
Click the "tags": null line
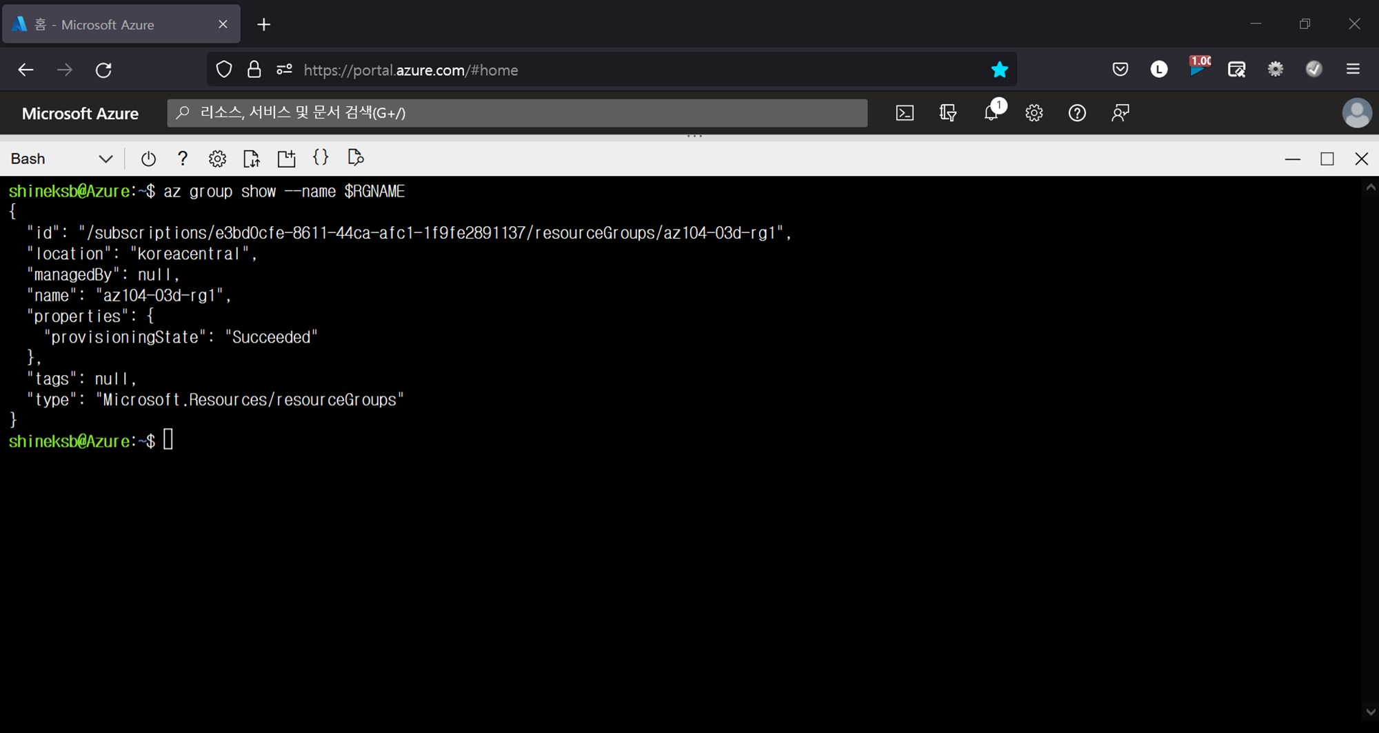(x=82, y=379)
